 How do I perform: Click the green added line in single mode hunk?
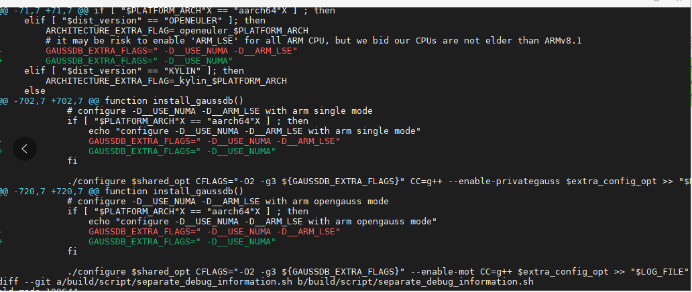tap(182, 151)
